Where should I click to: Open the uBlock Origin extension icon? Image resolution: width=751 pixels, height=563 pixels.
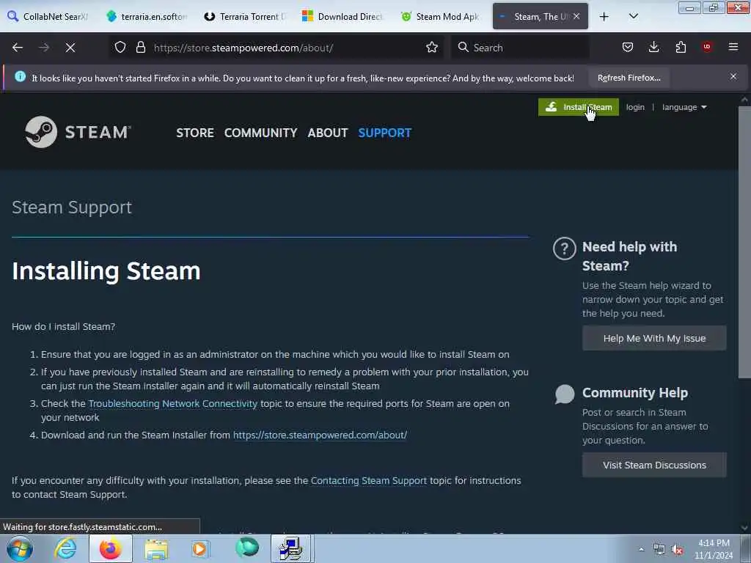(x=707, y=47)
